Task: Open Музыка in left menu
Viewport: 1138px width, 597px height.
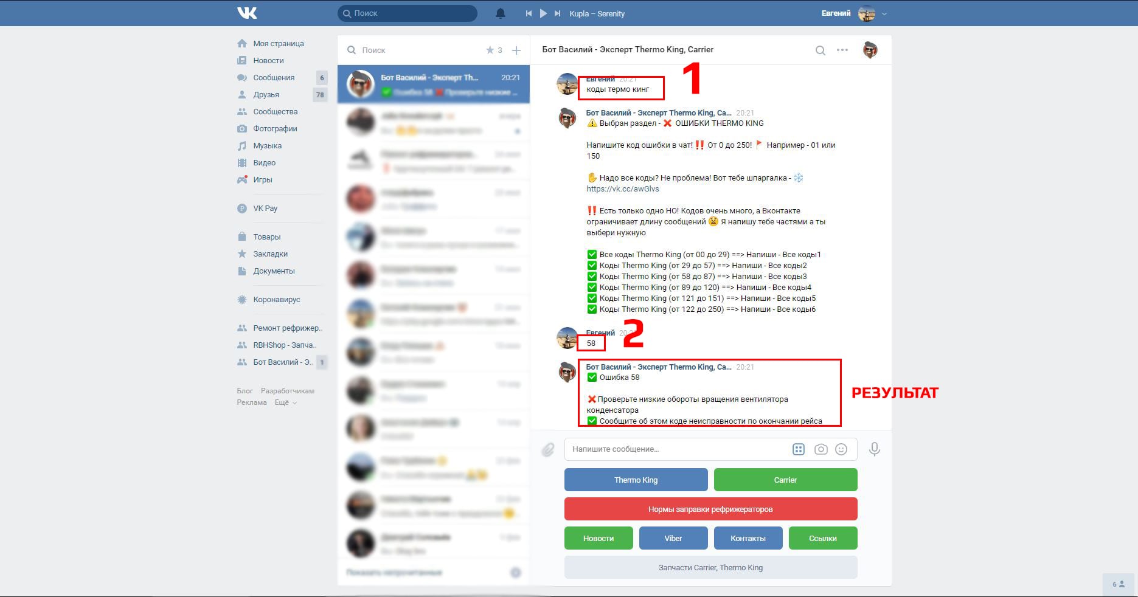Action: (x=267, y=146)
